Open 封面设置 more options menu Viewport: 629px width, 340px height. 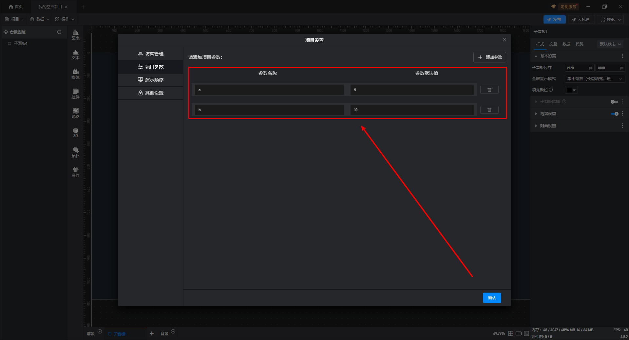[622, 126]
